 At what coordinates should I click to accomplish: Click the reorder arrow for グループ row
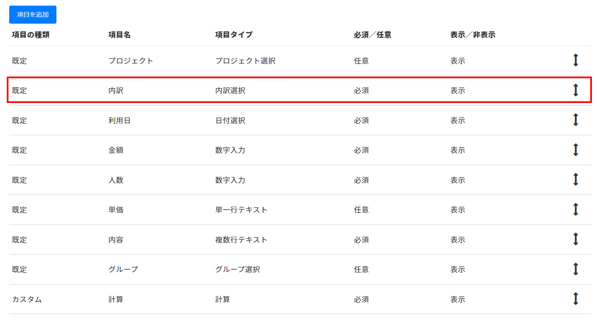coord(575,269)
